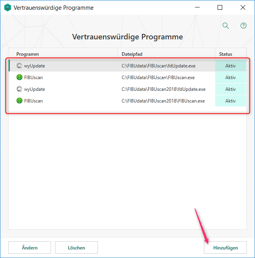Click path C:\FIBUdata\FIBUscan\FIBUscan.exe
This screenshot has height=258, width=255.
158,78
